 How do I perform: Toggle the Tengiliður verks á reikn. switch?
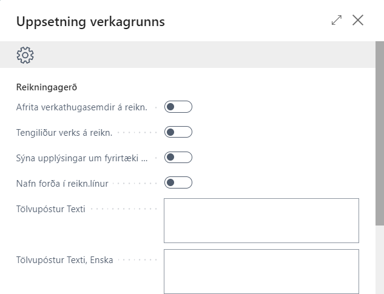(178, 132)
